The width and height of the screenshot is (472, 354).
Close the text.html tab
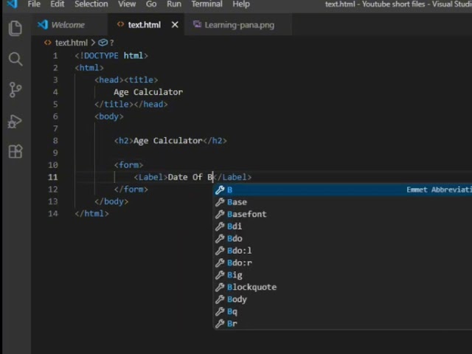click(x=175, y=24)
